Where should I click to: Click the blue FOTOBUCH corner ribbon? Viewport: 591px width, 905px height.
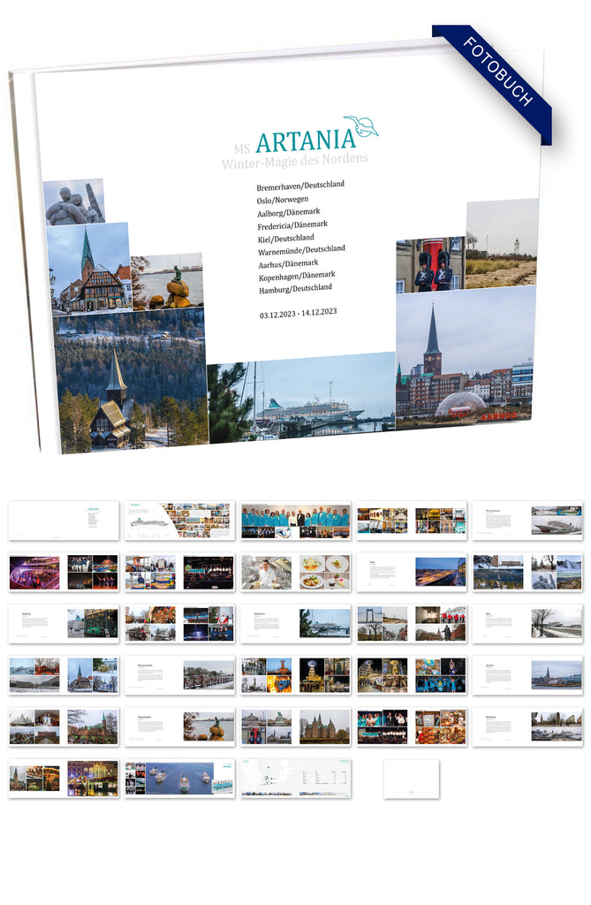click(x=498, y=73)
